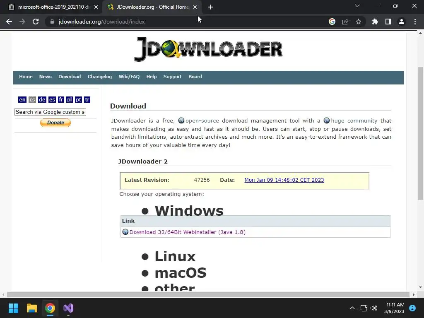Expand the Linux section
Screen dimensions: 424x318
coord(175,256)
